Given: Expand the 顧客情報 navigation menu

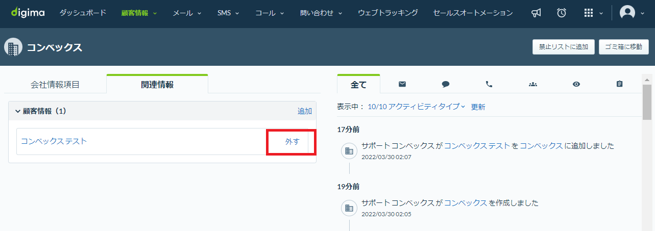Looking at the screenshot, I should (139, 13).
